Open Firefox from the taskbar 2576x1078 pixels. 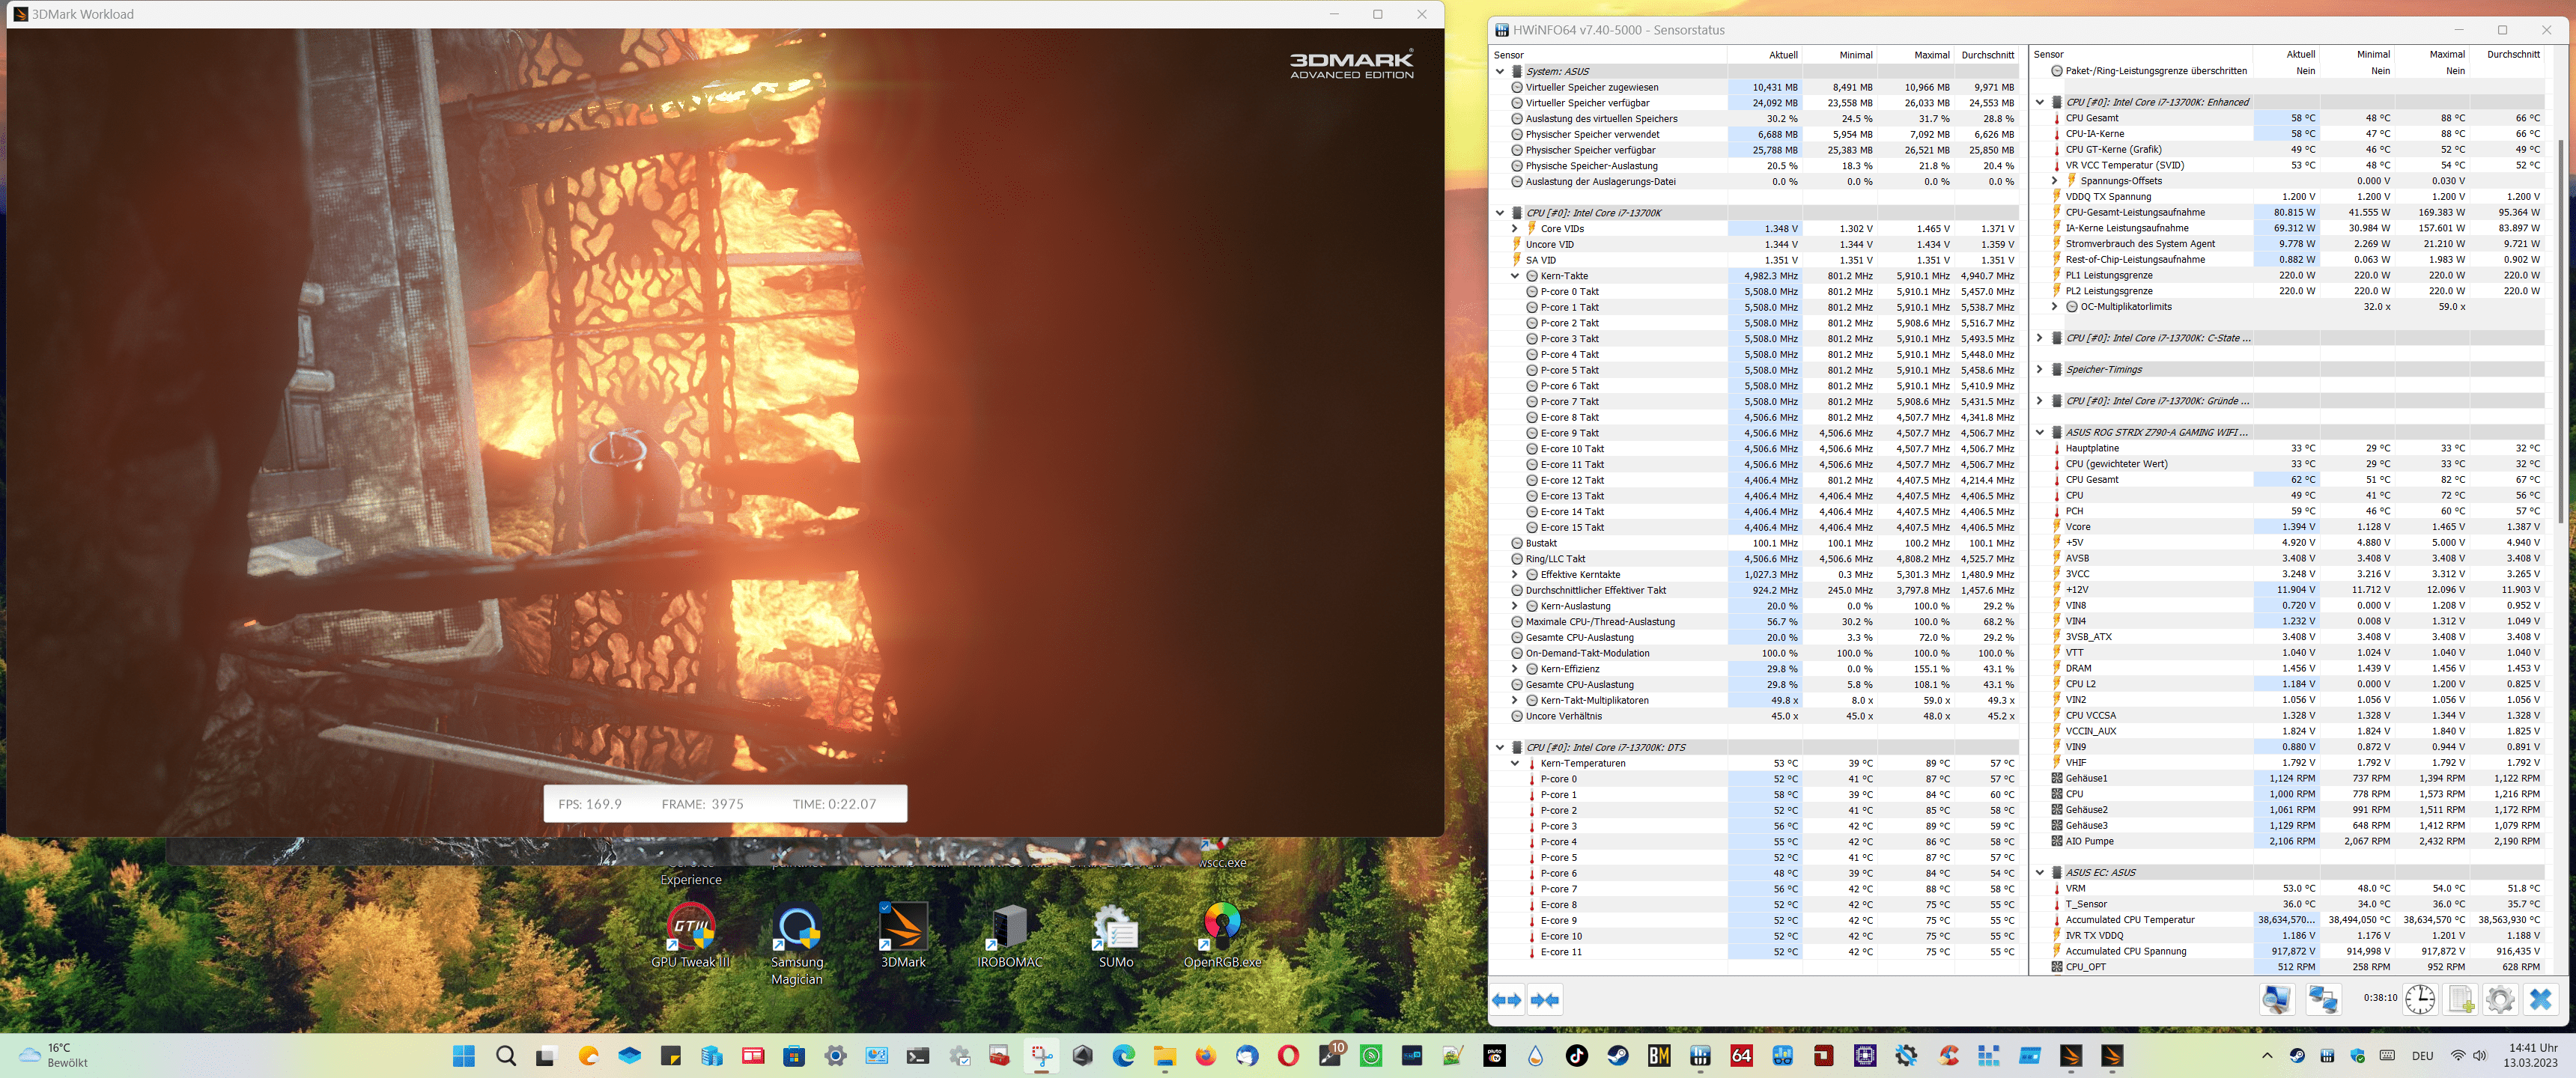click(x=1206, y=1056)
